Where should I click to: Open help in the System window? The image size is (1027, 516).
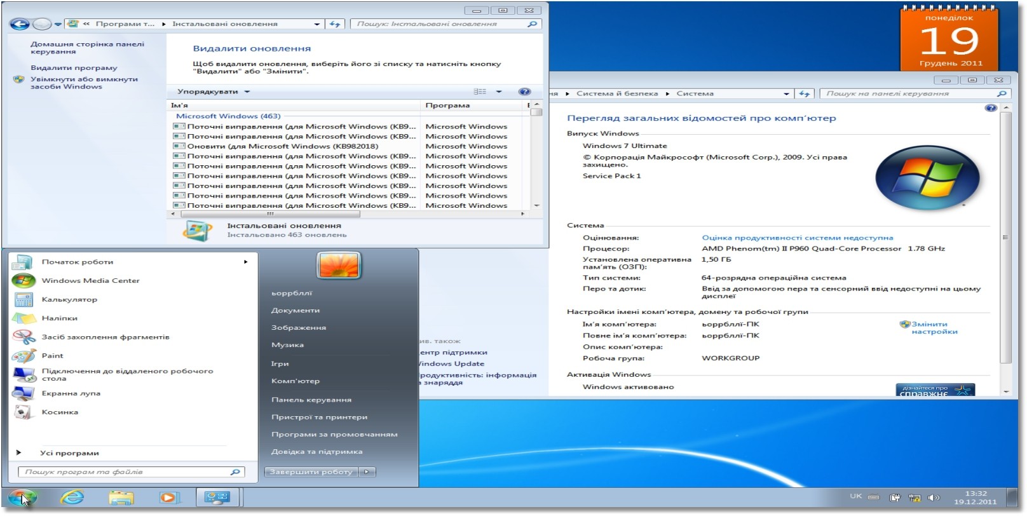point(990,108)
